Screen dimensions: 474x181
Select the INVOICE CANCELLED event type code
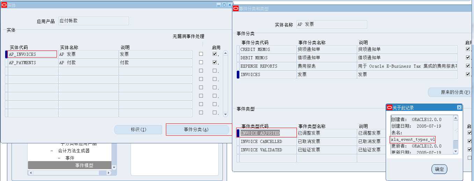coord(268,141)
